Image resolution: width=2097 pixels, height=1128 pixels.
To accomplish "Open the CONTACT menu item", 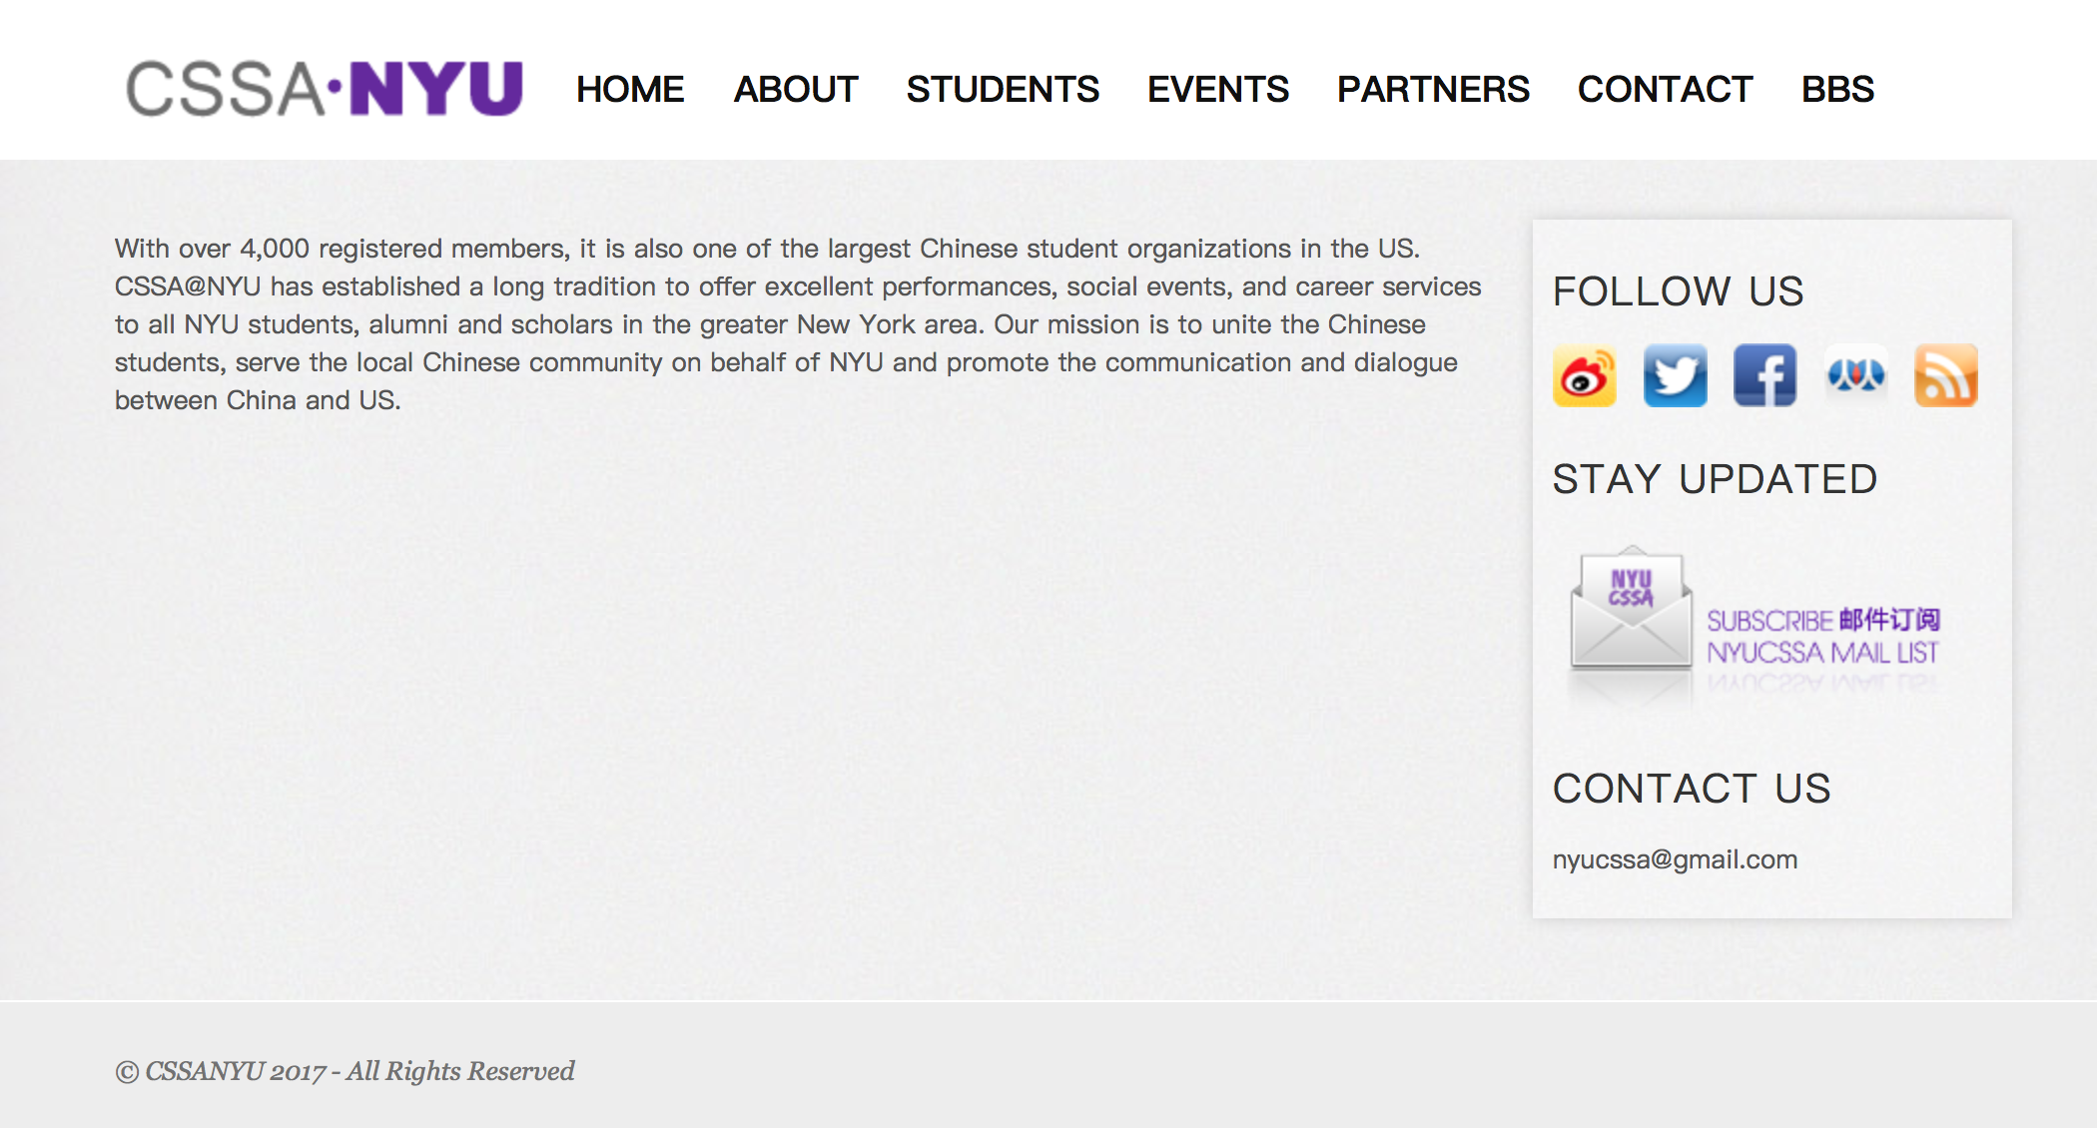I will (1665, 89).
